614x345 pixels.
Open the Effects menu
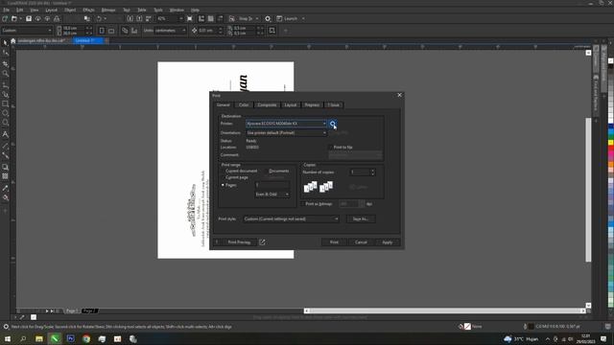88,10
